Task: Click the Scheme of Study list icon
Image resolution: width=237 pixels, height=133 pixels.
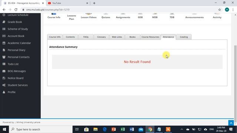Action: coord(4,29)
